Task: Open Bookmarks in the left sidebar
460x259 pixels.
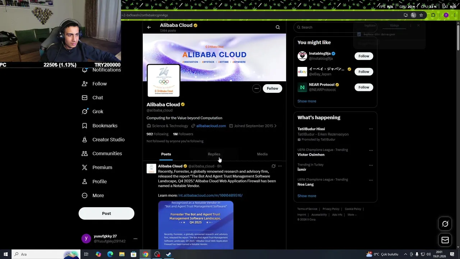Action: (100, 126)
